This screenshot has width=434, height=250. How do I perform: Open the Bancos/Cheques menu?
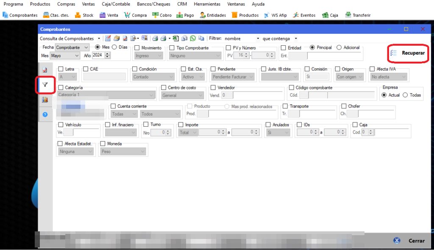coord(153,4)
